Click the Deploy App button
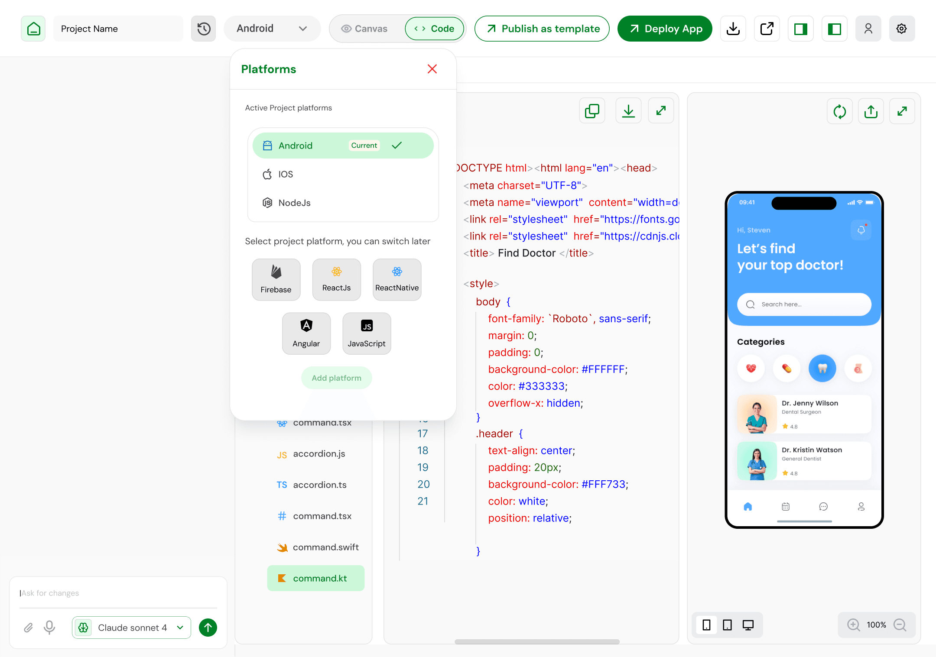 tap(665, 29)
